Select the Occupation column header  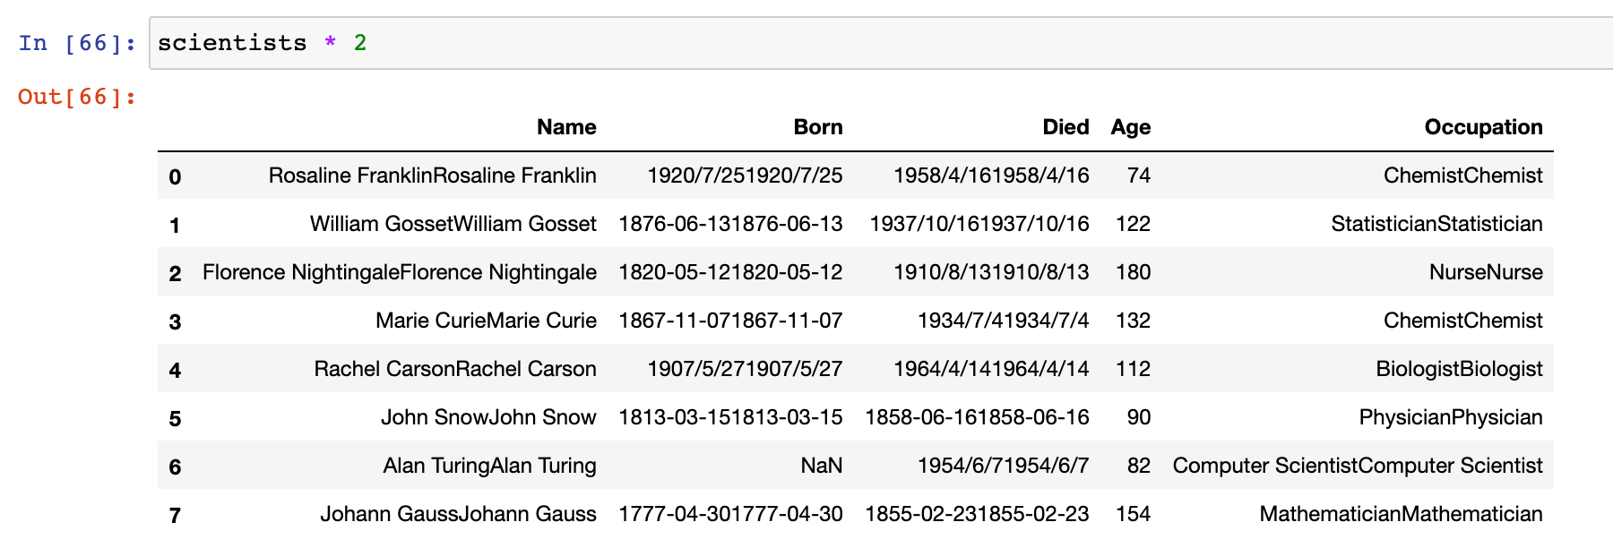pos(1483,127)
